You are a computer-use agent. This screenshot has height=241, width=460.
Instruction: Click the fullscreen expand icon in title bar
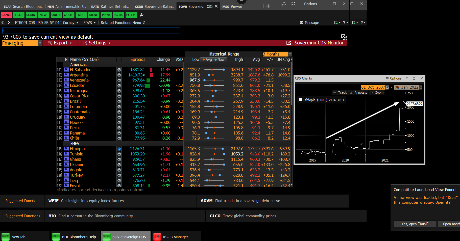[x=293, y=4]
